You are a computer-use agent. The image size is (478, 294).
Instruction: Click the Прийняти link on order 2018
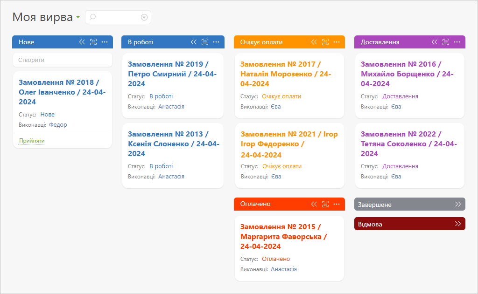[32, 141]
